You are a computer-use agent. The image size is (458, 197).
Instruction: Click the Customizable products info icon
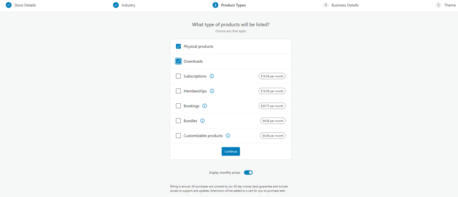[228, 136]
